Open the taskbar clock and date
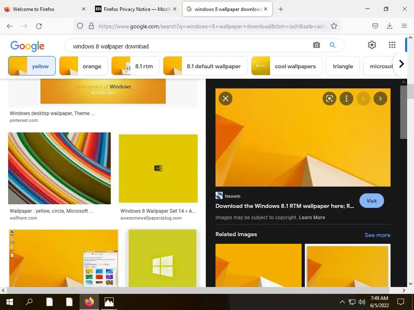 tap(379, 302)
